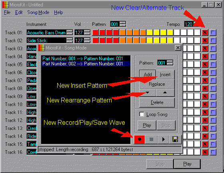
Task: Toggle the first red step of Track 01
Action: [x=96, y=32]
